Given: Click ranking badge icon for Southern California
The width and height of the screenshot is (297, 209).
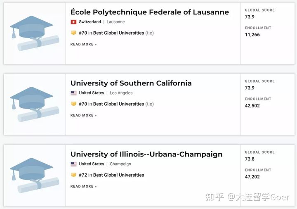Looking at the screenshot, I should (73, 104).
